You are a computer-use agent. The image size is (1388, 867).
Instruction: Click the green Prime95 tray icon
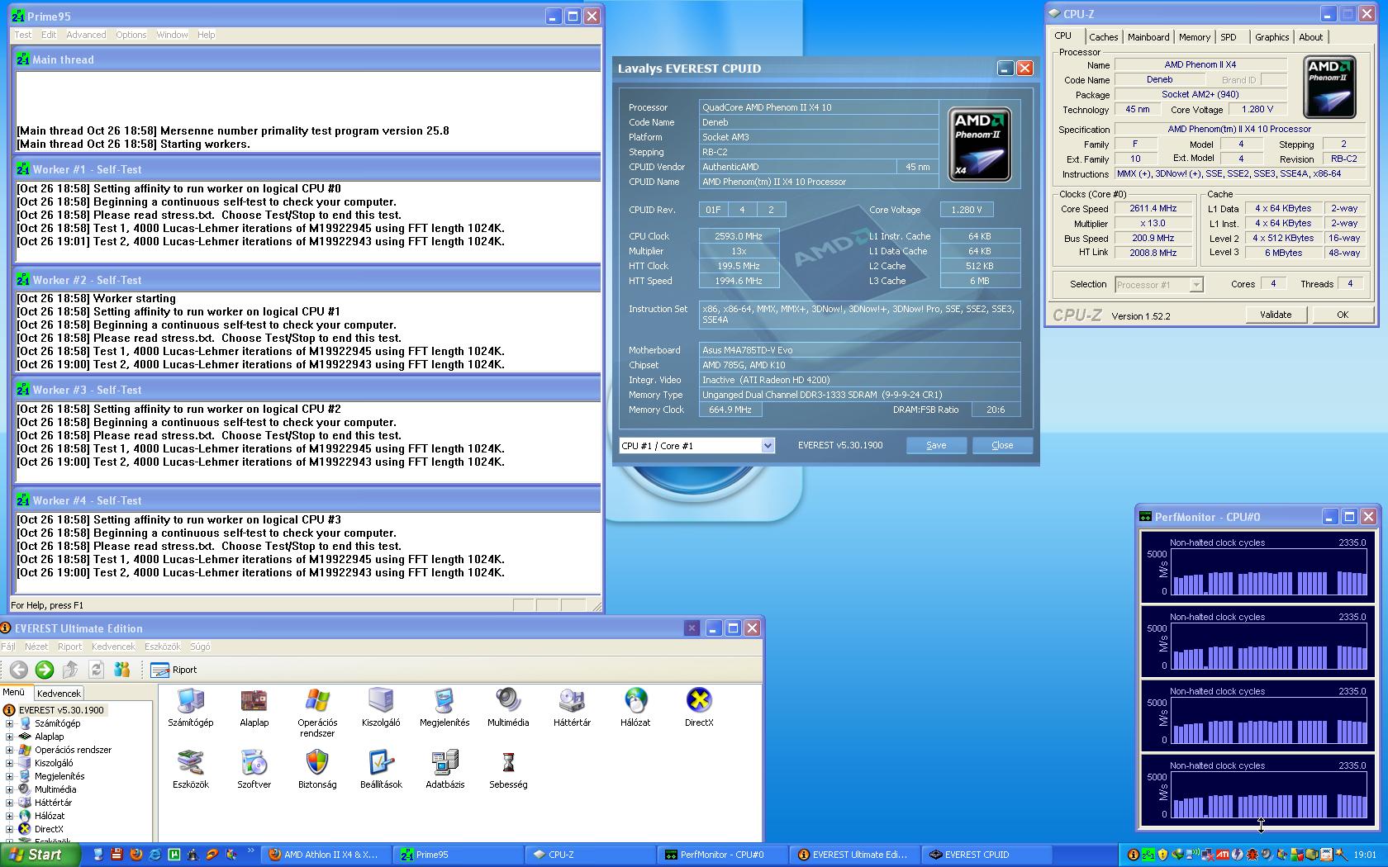(1148, 855)
